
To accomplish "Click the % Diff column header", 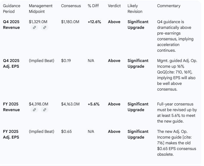I will (93, 6).
